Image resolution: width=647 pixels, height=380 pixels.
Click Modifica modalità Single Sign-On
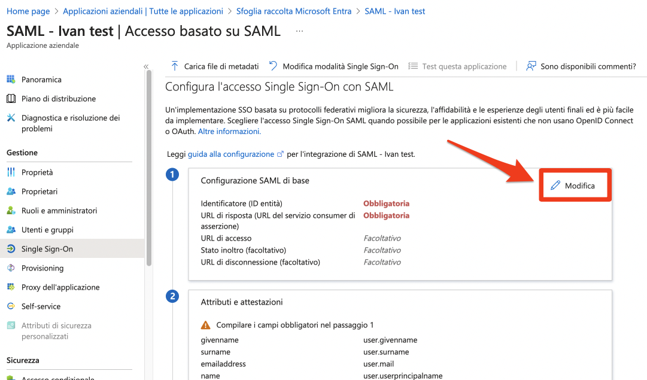pyautogui.click(x=334, y=66)
